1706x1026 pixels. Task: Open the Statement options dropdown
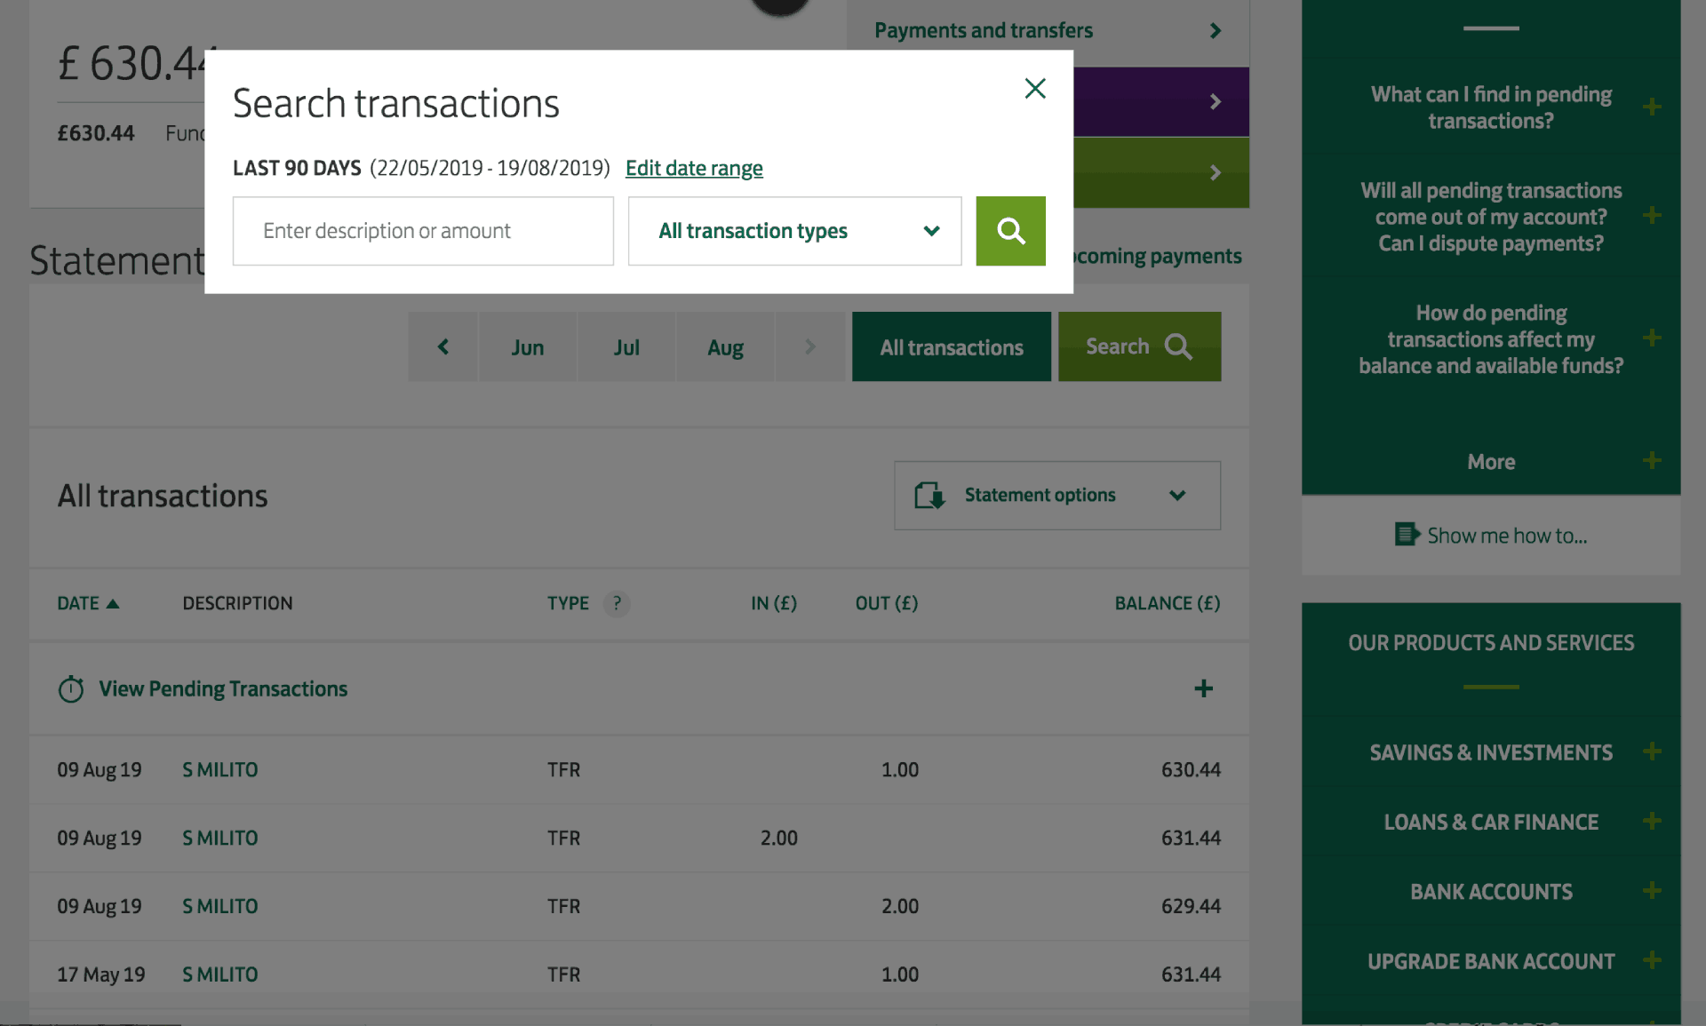1178,495
